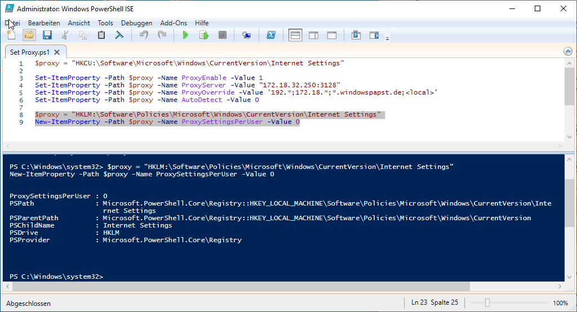Open the Debuggen menu
Screen dimensions: 577x312
136,23
